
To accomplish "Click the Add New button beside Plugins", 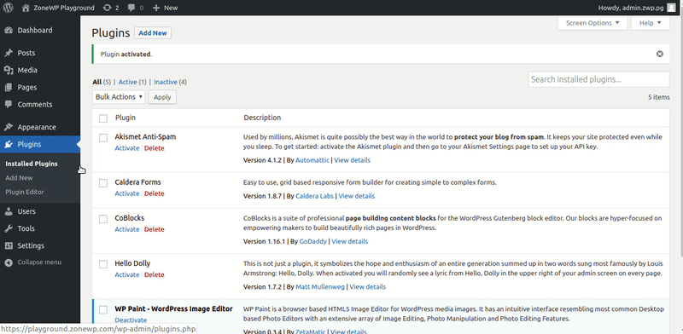I will pyautogui.click(x=153, y=33).
